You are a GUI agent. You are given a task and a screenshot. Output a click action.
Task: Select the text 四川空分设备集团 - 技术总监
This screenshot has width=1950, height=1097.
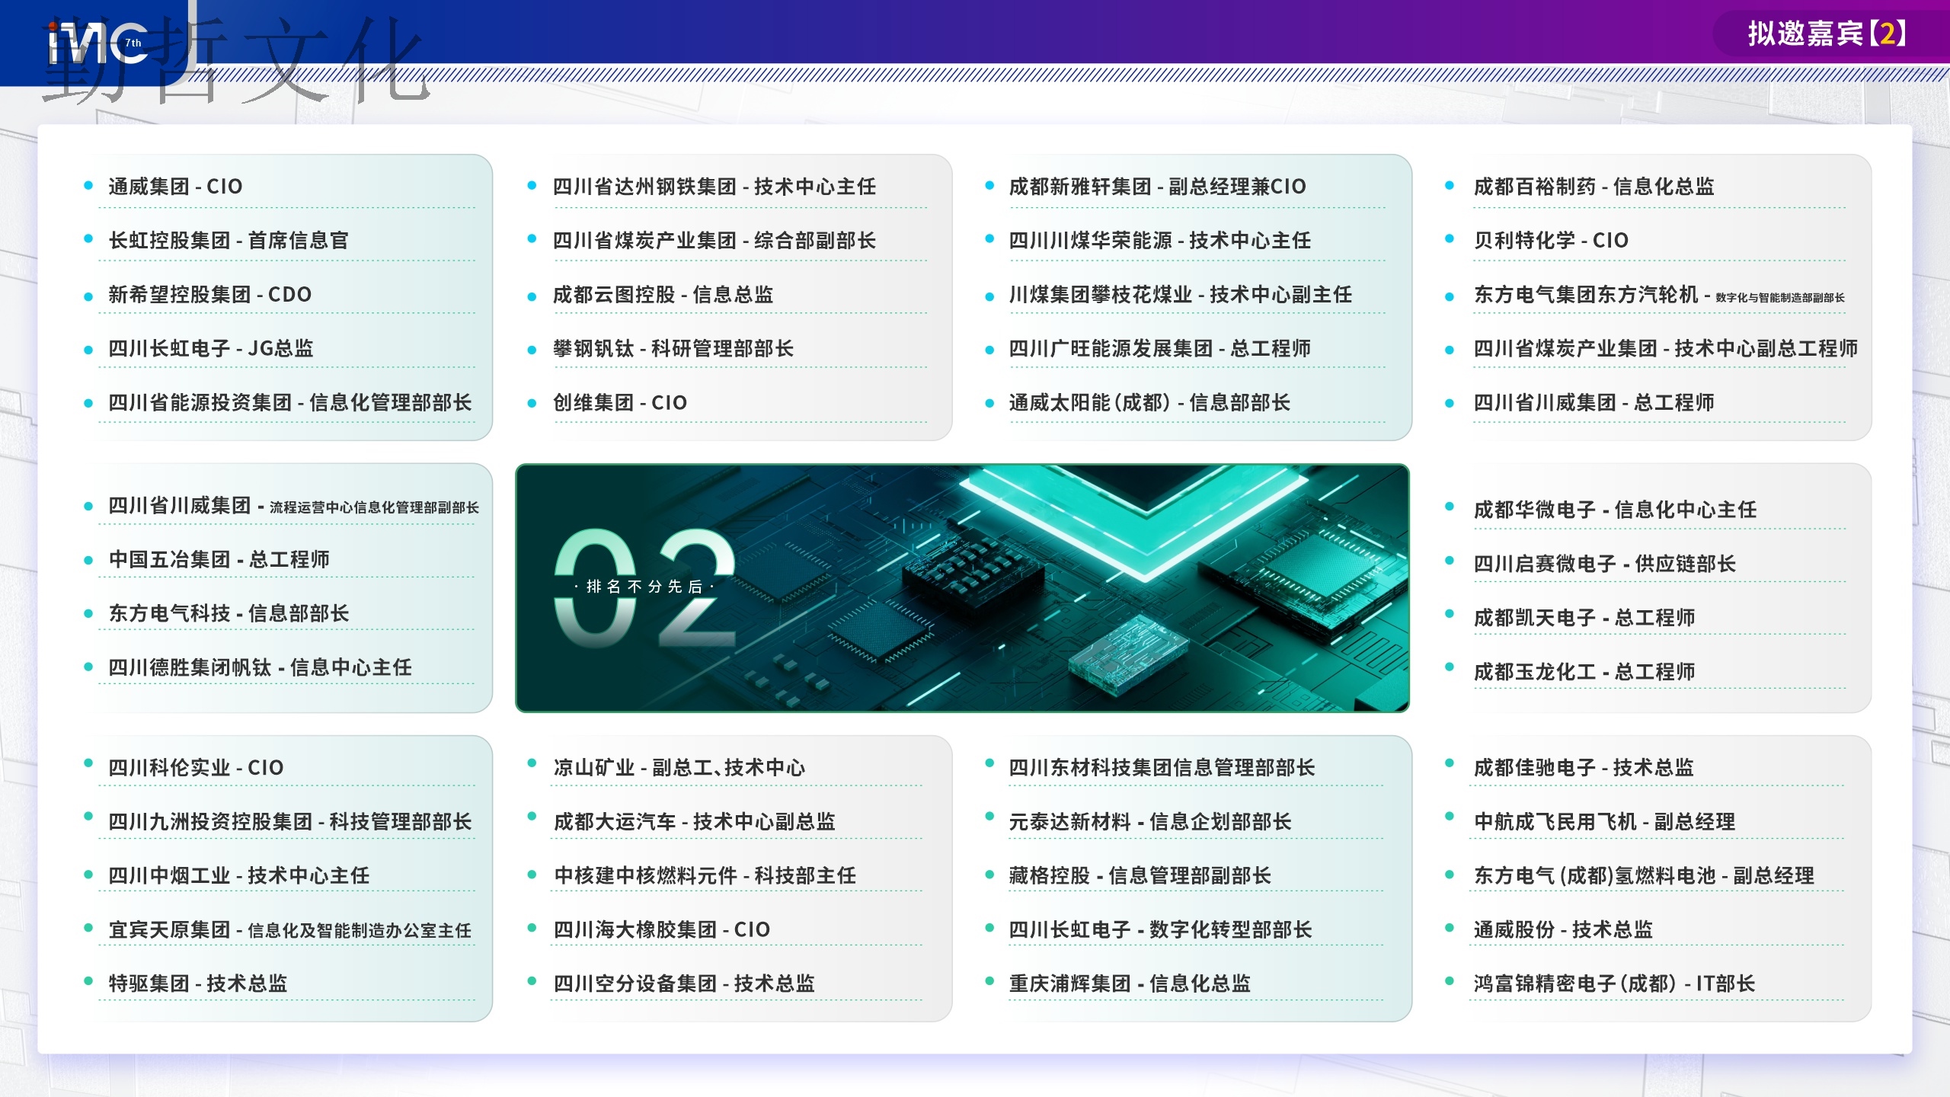click(684, 984)
